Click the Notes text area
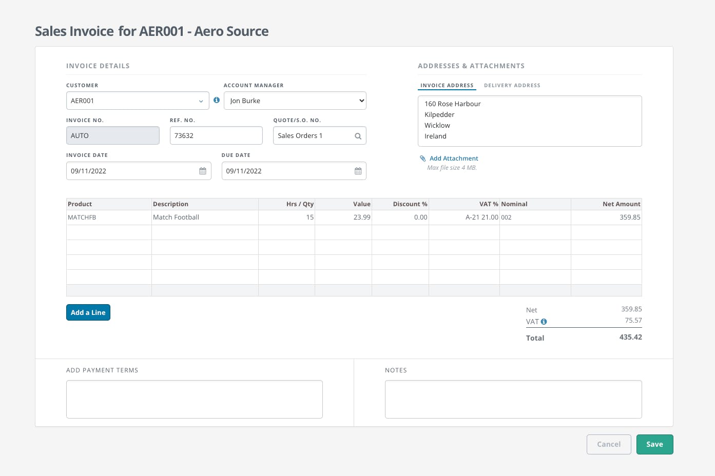This screenshot has width=715, height=476. 513,399
